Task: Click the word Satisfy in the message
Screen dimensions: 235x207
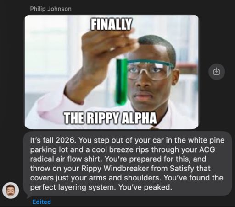Action: [x=182, y=168]
